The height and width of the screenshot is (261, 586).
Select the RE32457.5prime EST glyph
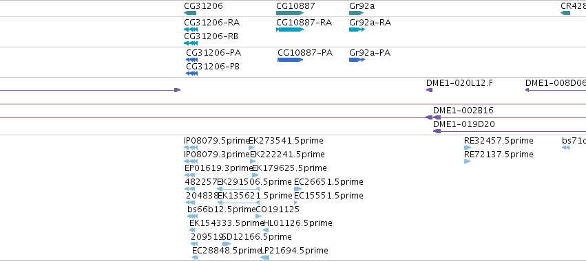coord(468,148)
